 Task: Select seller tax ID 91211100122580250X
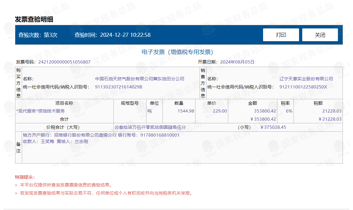(303, 87)
